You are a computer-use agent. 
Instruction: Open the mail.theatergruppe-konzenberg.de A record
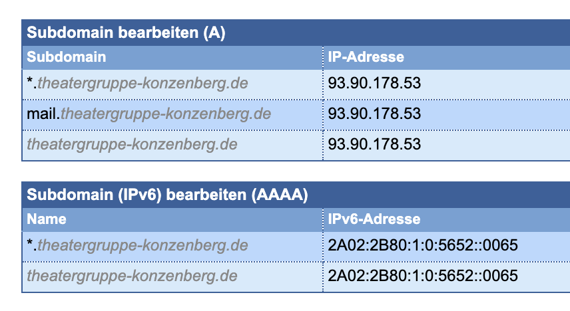click(x=149, y=114)
